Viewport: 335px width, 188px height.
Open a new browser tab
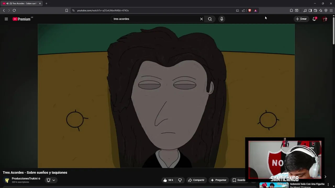[46, 3]
